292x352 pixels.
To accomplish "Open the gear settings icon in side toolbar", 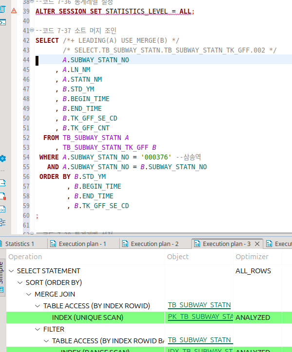I will point(3,158).
